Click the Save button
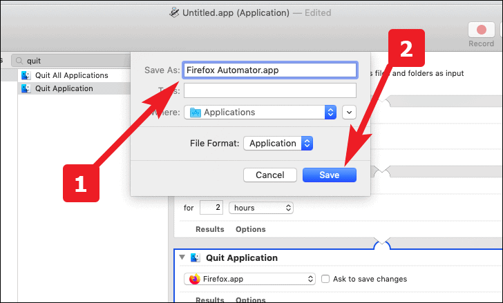The height and width of the screenshot is (303, 503). 329,175
